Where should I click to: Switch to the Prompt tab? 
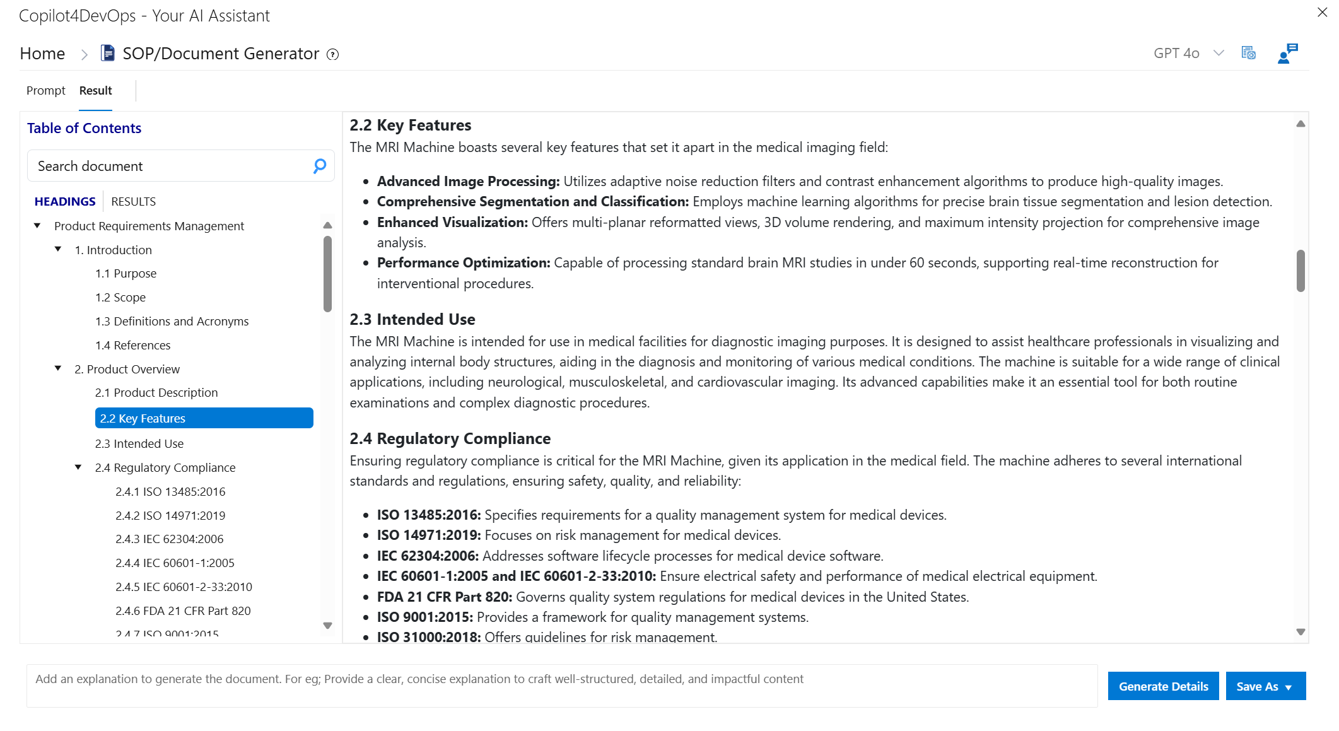46,90
